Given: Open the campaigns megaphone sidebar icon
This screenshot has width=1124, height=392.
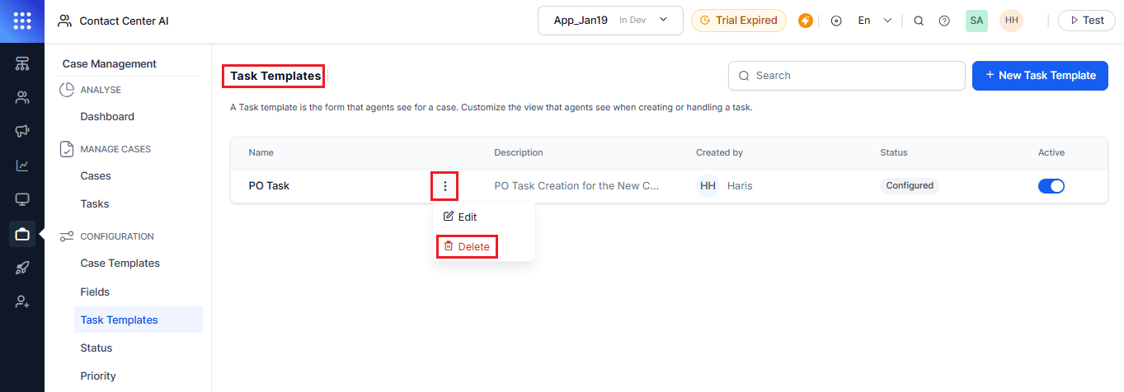Looking at the screenshot, I should [22, 132].
